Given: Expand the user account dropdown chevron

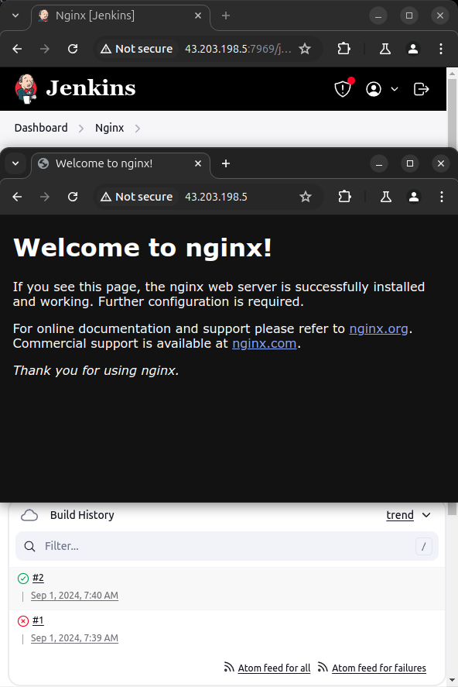Looking at the screenshot, I should point(395,89).
